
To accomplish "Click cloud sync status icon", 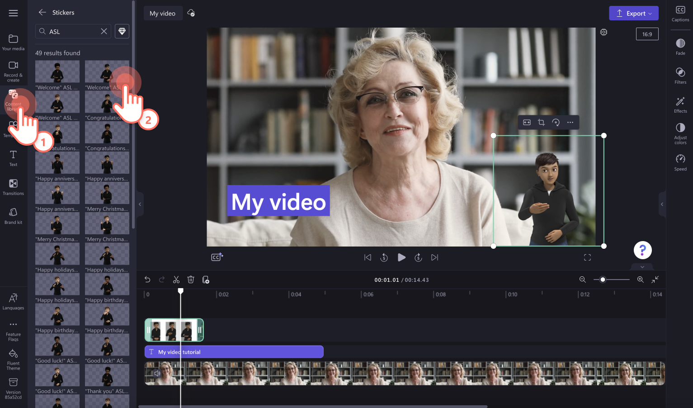I will pos(191,13).
